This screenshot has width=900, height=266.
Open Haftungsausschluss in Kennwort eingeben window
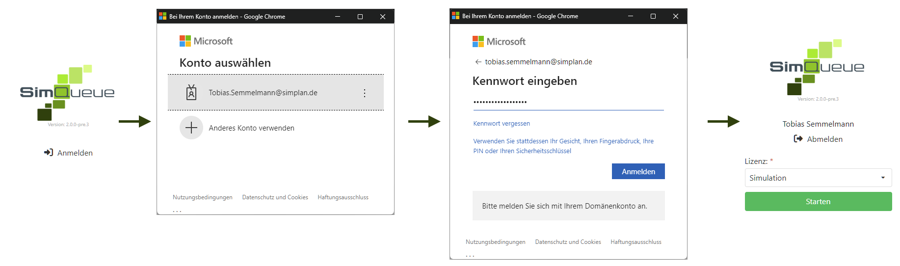tap(636, 242)
